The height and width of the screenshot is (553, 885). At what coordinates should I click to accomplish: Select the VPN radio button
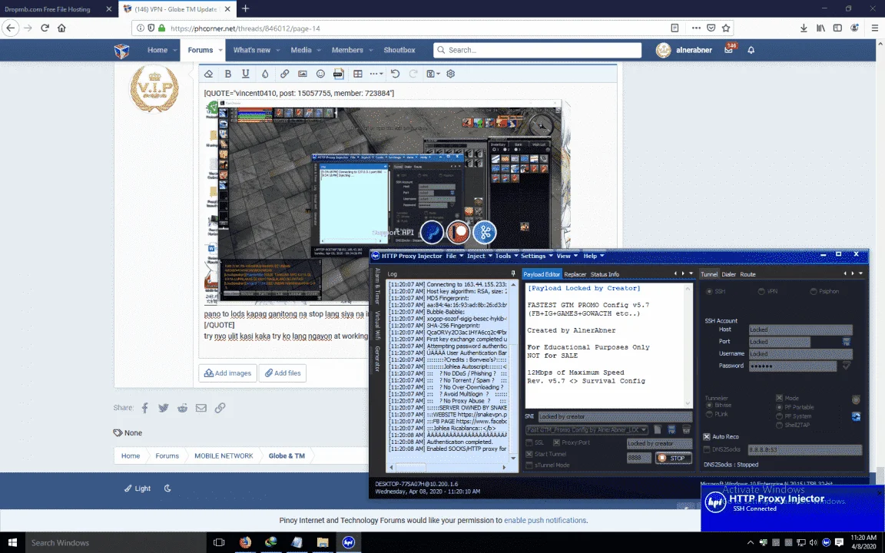click(x=761, y=292)
